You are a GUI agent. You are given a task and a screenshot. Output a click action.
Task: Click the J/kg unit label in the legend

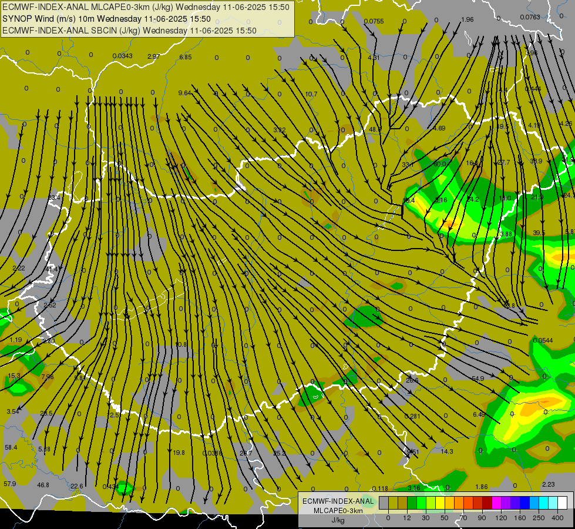point(338,520)
